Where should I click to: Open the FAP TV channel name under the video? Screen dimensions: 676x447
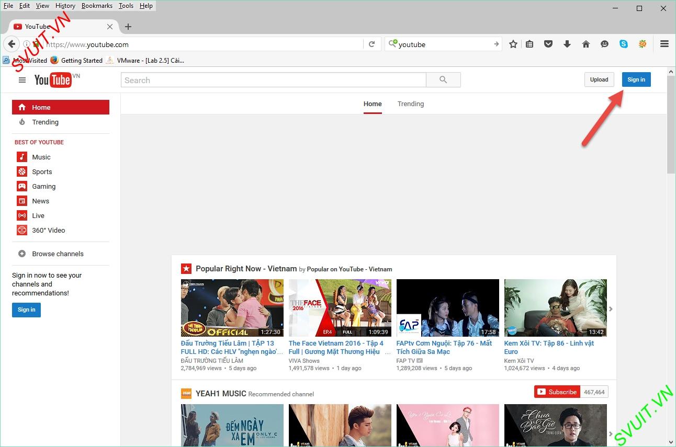coord(405,361)
